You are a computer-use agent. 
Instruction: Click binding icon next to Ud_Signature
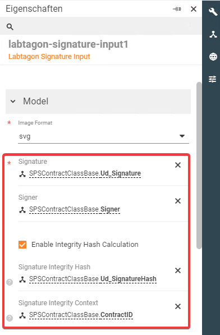22,174
